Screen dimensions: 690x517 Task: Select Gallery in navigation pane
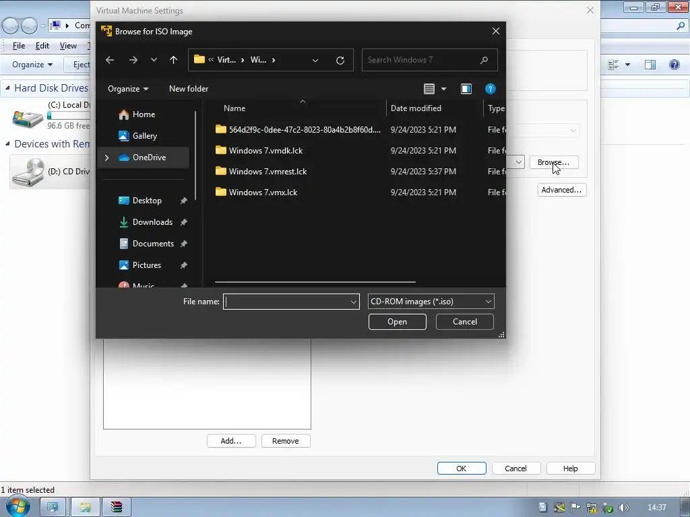144,136
